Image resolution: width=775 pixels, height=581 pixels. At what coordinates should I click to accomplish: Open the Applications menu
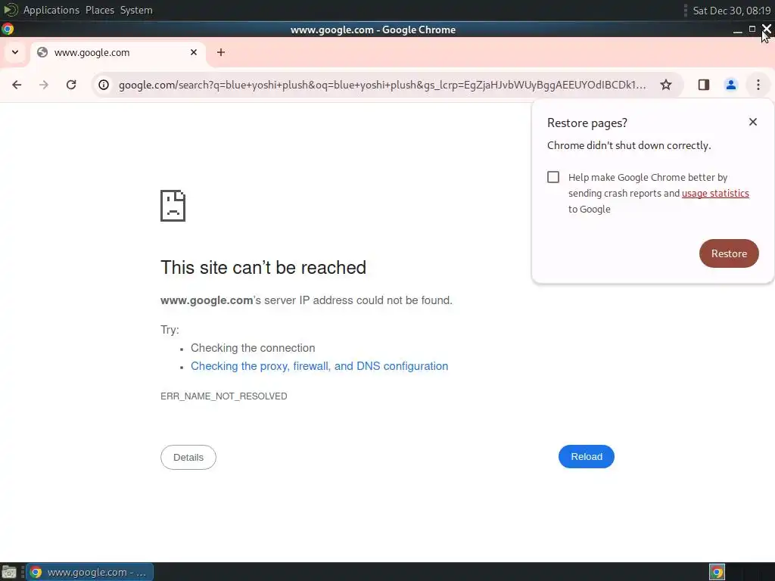pyautogui.click(x=51, y=10)
